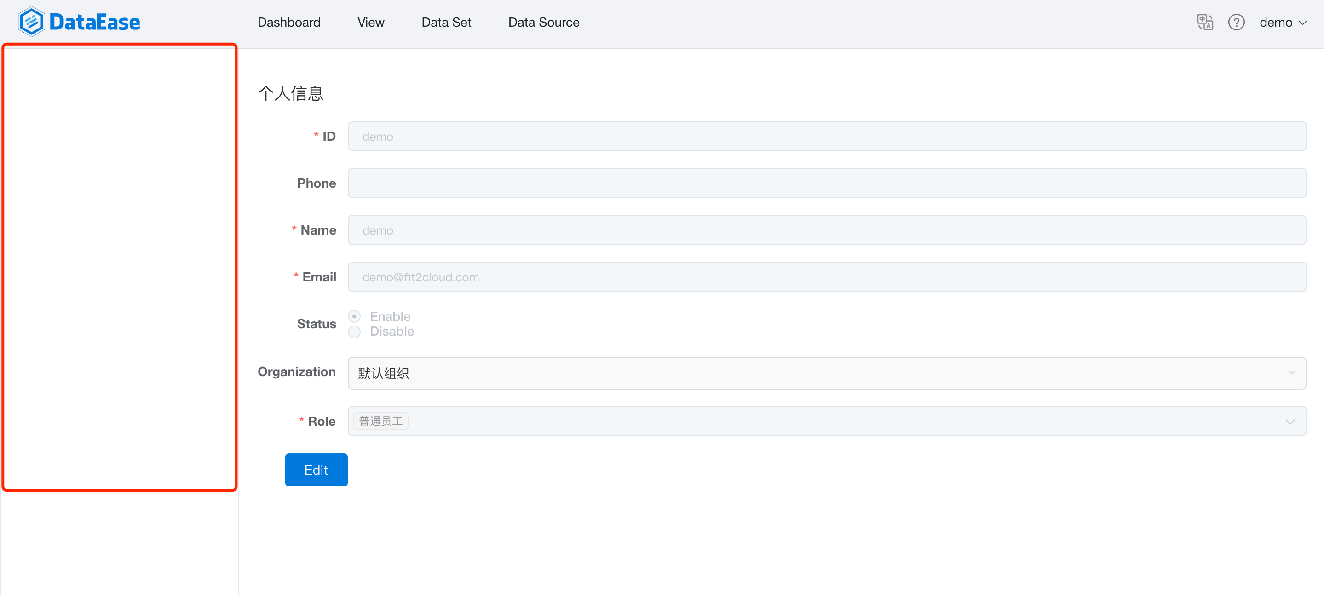Click the 个人信息 heading
The image size is (1324, 595).
click(290, 93)
